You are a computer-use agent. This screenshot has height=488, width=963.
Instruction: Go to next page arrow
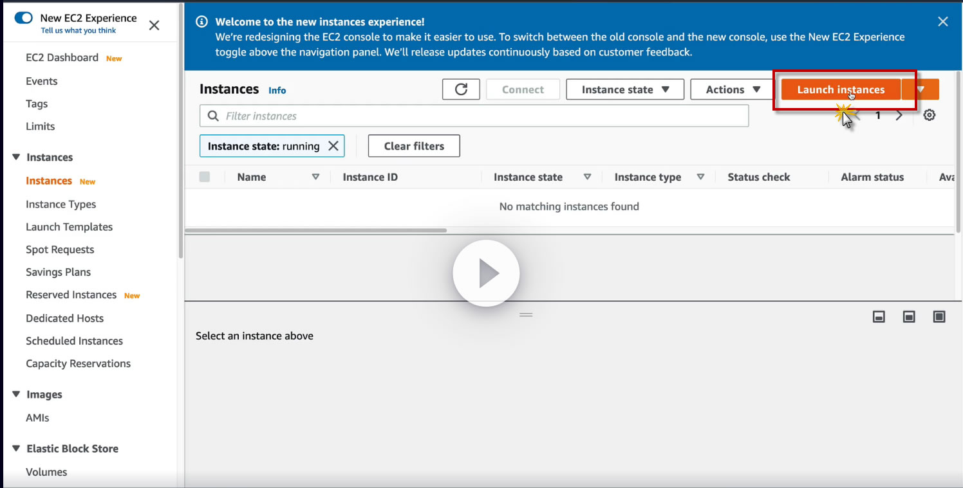coord(899,116)
